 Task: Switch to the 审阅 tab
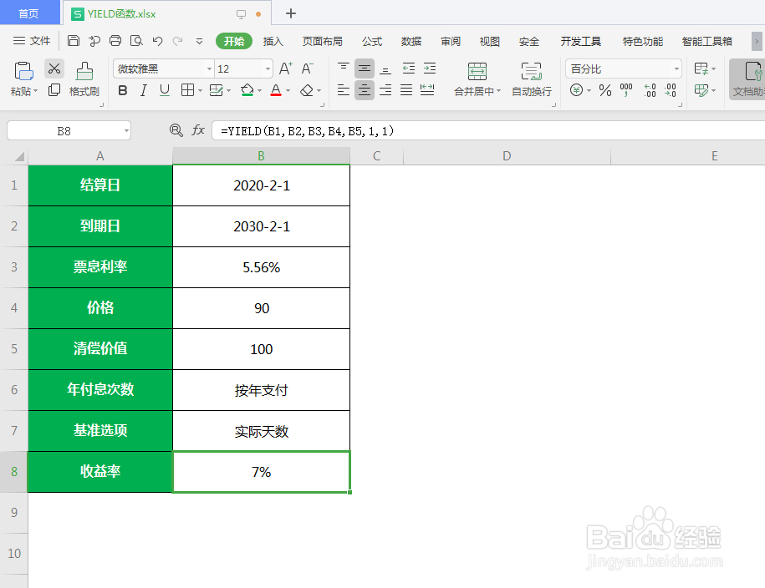(451, 42)
